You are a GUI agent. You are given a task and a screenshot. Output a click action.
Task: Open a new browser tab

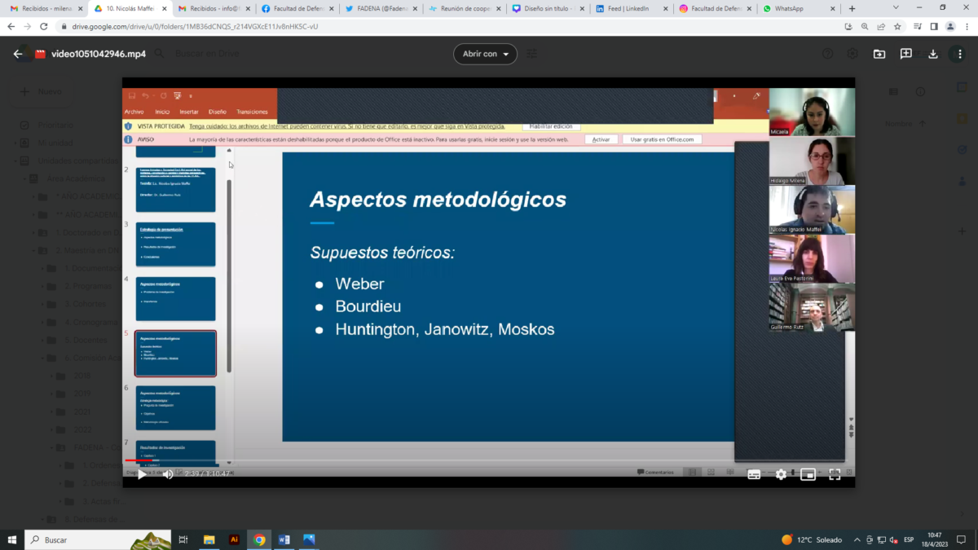(852, 8)
